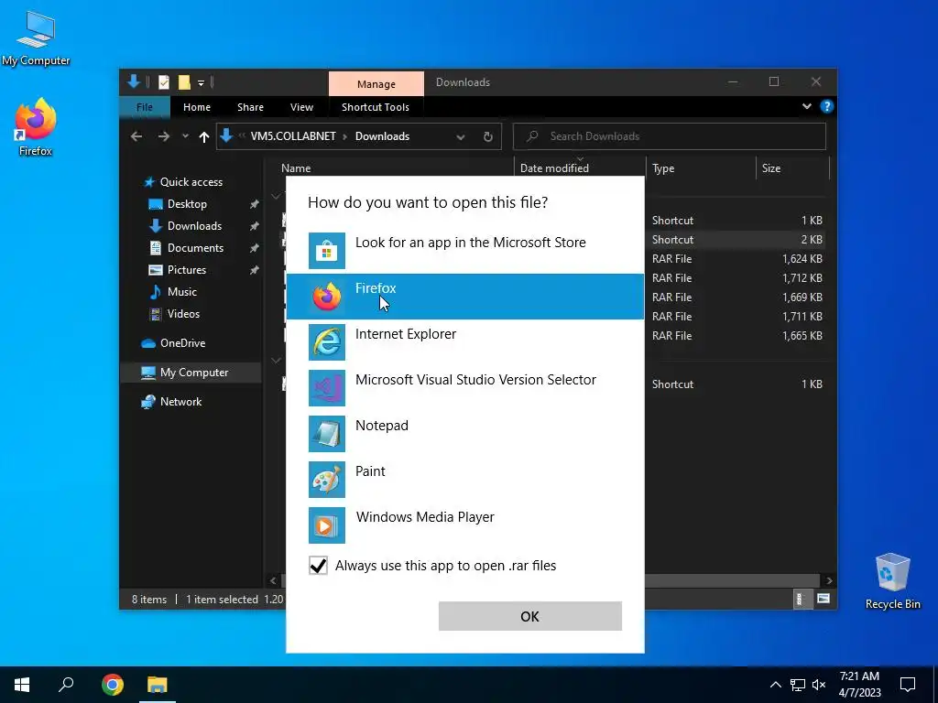The width and height of the screenshot is (938, 703).
Task: Open taskbar search magnifier
Action: pyautogui.click(x=66, y=685)
